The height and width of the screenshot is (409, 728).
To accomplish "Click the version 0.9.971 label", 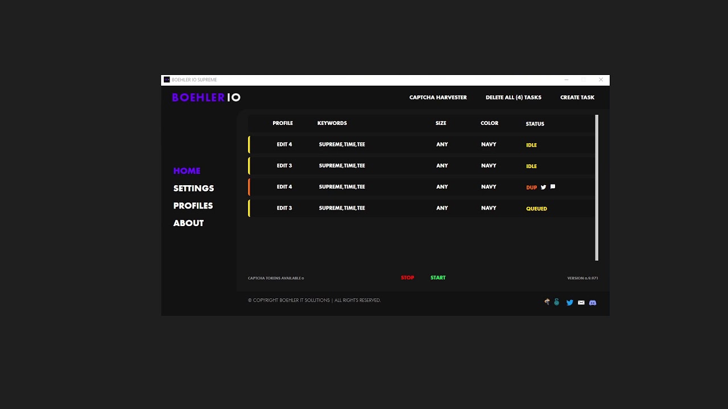I will (582, 278).
